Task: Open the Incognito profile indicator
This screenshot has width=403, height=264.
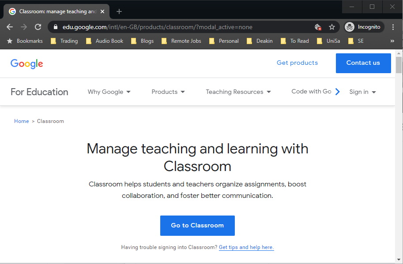Action: tap(364, 27)
